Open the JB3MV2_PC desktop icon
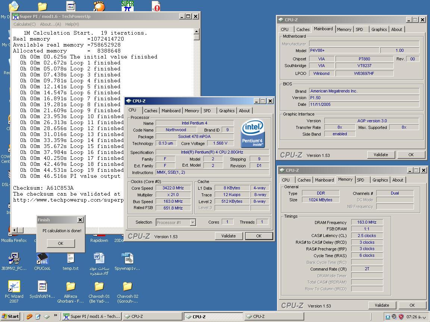The width and height of the screenshot is (430, 322). point(14,262)
